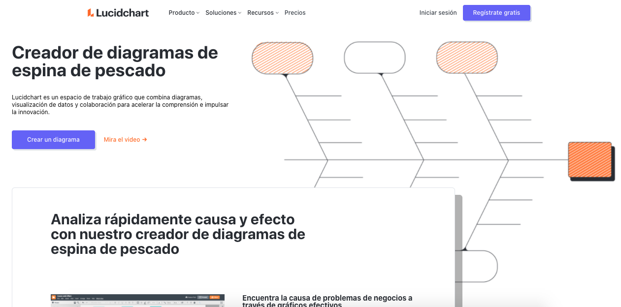Screen dimensions: 621x307
Task: Click the shape search magnifier in Shapes panel
Action: pos(77,303)
